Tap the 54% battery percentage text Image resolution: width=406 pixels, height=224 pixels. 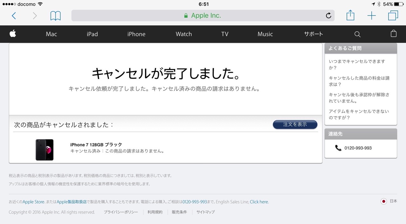(388, 4)
